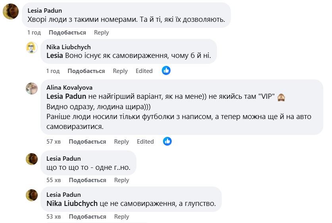The width and height of the screenshot is (332, 223).
Task: Like Lesia Padun's top comment with Подобається
Action: pos(67,33)
